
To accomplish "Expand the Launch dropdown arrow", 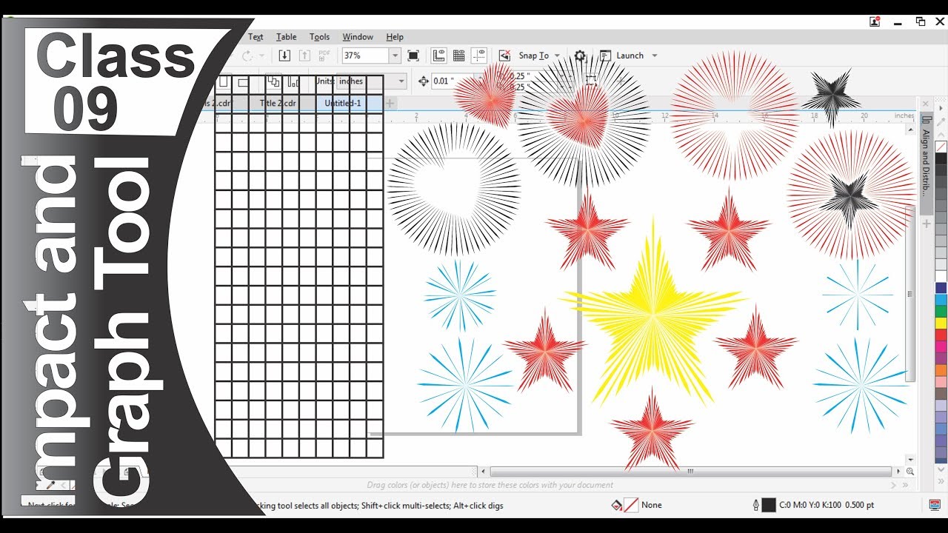I will (x=655, y=56).
